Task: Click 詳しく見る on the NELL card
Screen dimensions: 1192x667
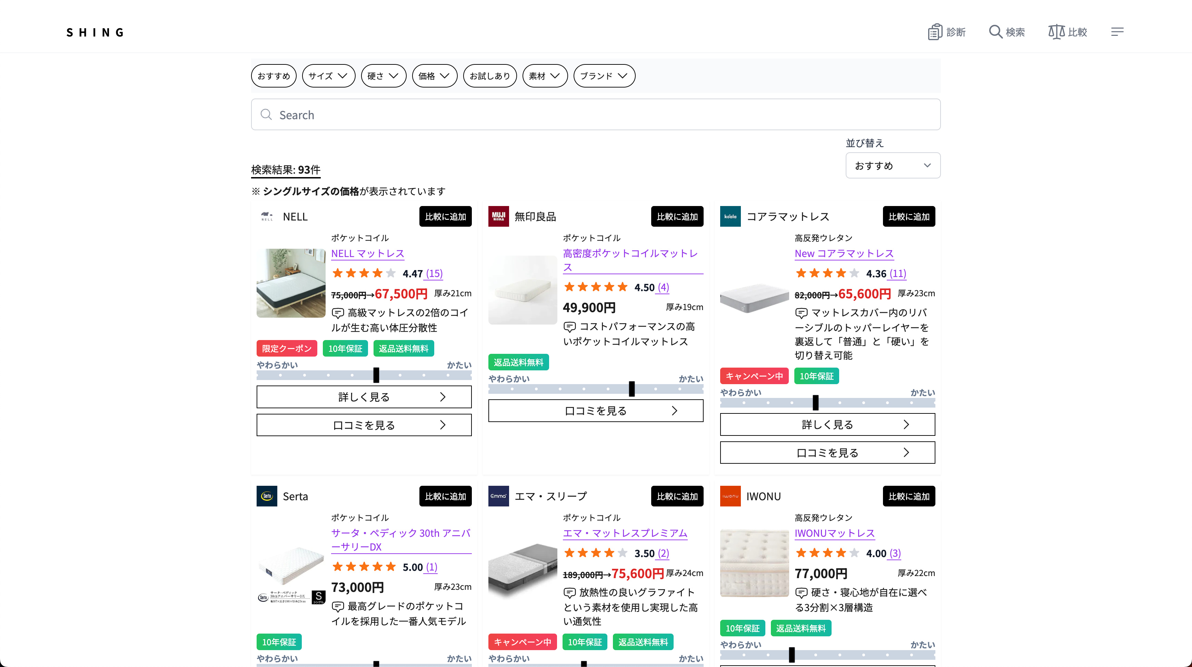Action: [x=364, y=397]
